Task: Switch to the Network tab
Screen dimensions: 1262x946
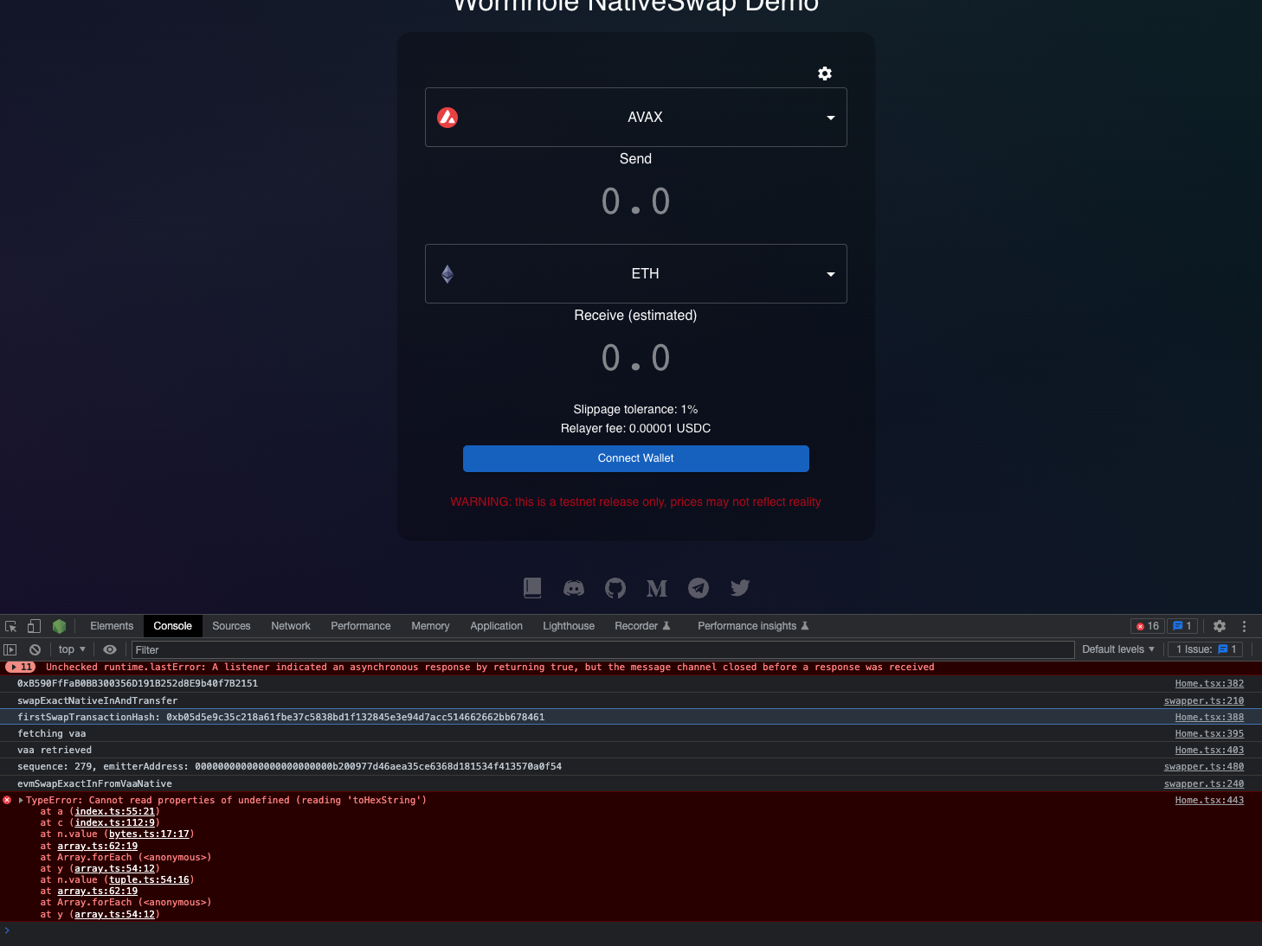Action: [x=290, y=625]
